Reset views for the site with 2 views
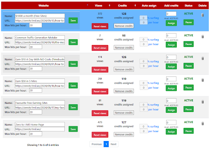Screen dimensions: 210x150 100,48
